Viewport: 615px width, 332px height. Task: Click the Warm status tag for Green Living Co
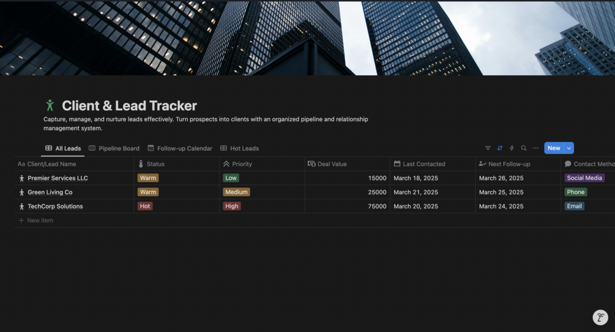pos(148,192)
